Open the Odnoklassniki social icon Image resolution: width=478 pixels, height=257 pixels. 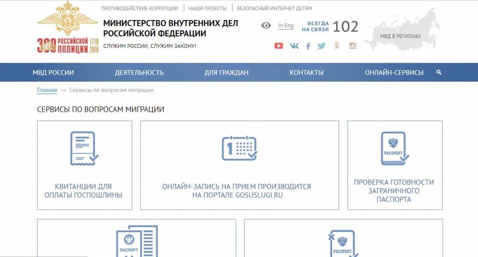coord(337,46)
